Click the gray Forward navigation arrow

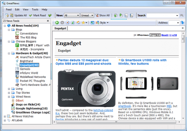62,22
